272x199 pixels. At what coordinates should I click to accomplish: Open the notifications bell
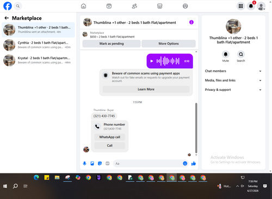tap(251, 6)
